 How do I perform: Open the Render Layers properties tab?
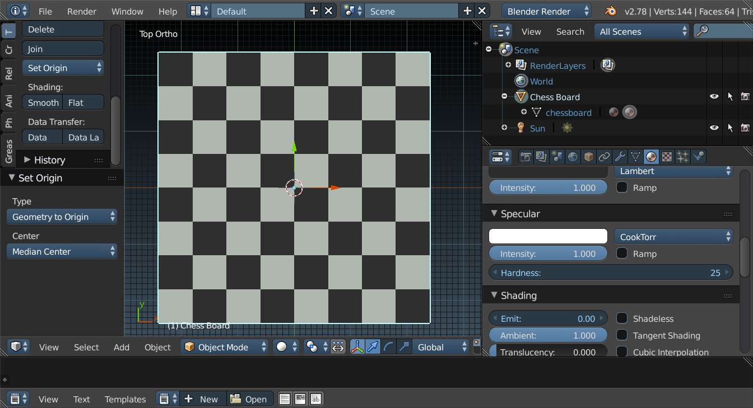(x=541, y=157)
